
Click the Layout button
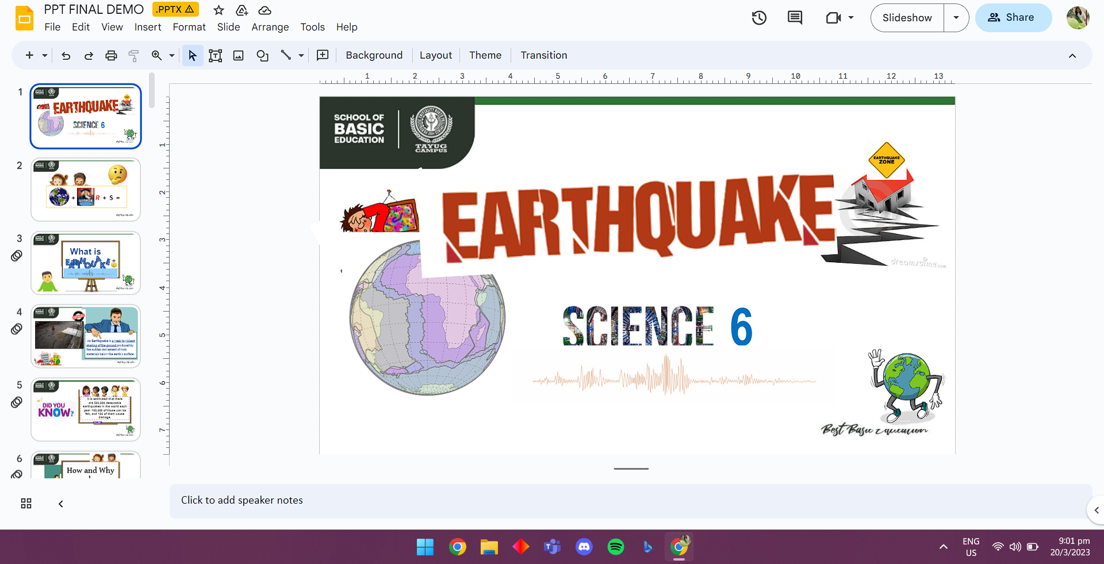(x=436, y=55)
